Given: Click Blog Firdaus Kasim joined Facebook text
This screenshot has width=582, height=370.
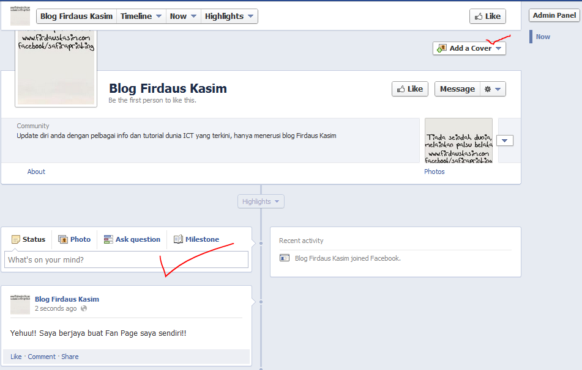Looking at the screenshot, I should pyautogui.click(x=348, y=258).
